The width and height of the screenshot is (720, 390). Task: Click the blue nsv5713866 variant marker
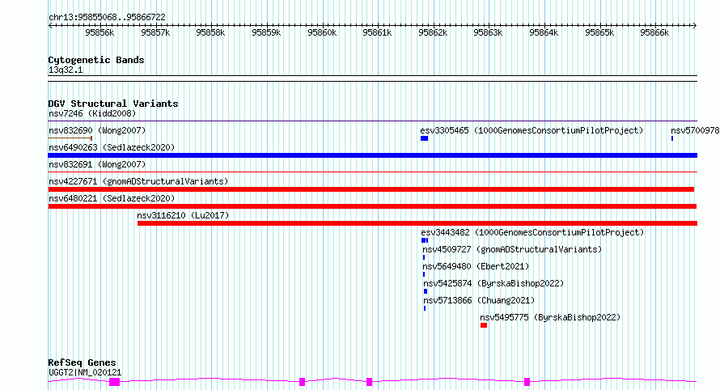425,308
